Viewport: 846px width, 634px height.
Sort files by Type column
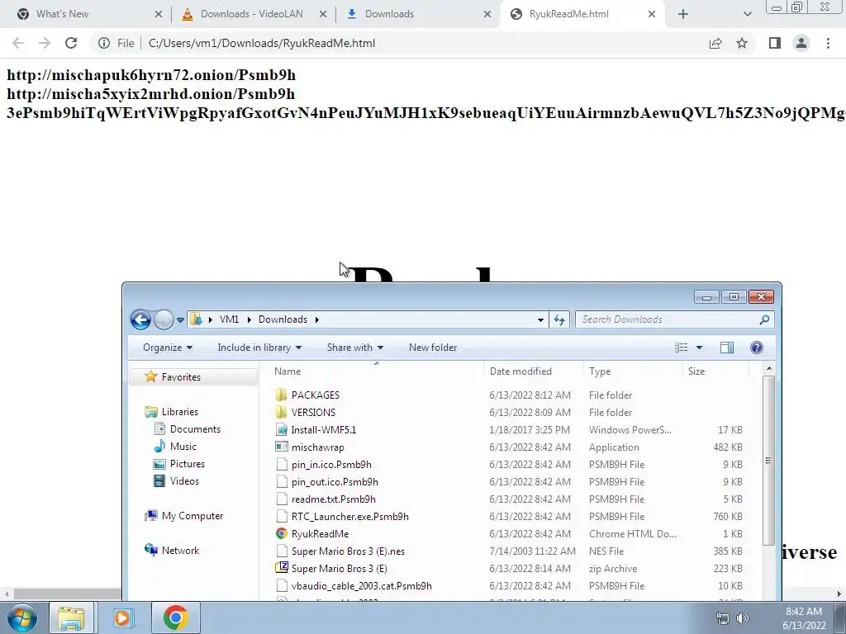633,371
